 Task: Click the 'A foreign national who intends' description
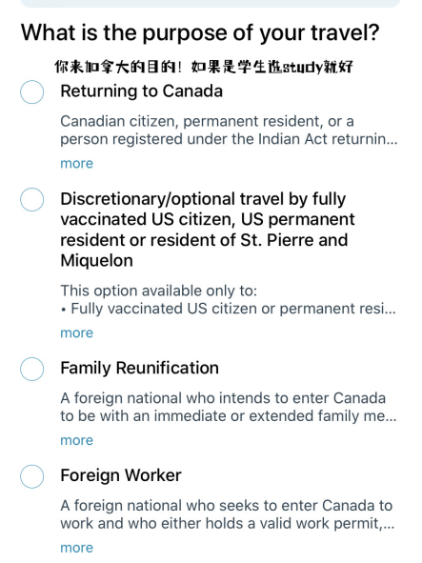(229, 407)
